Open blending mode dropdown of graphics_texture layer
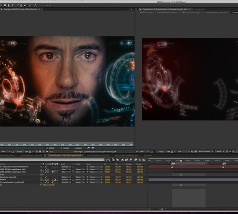 click(x=66, y=177)
